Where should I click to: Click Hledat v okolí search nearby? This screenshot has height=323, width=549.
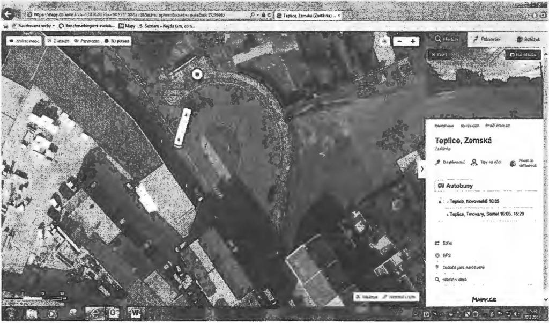(x=450, y=280)
